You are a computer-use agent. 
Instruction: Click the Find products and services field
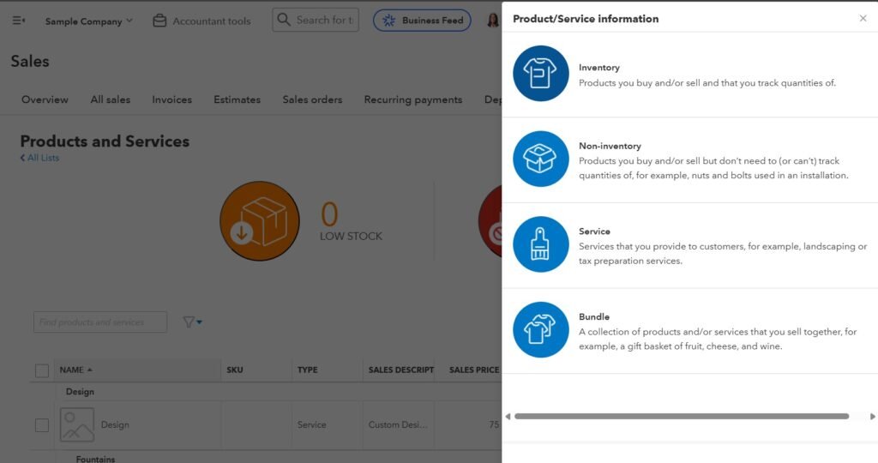coord(100,322)
